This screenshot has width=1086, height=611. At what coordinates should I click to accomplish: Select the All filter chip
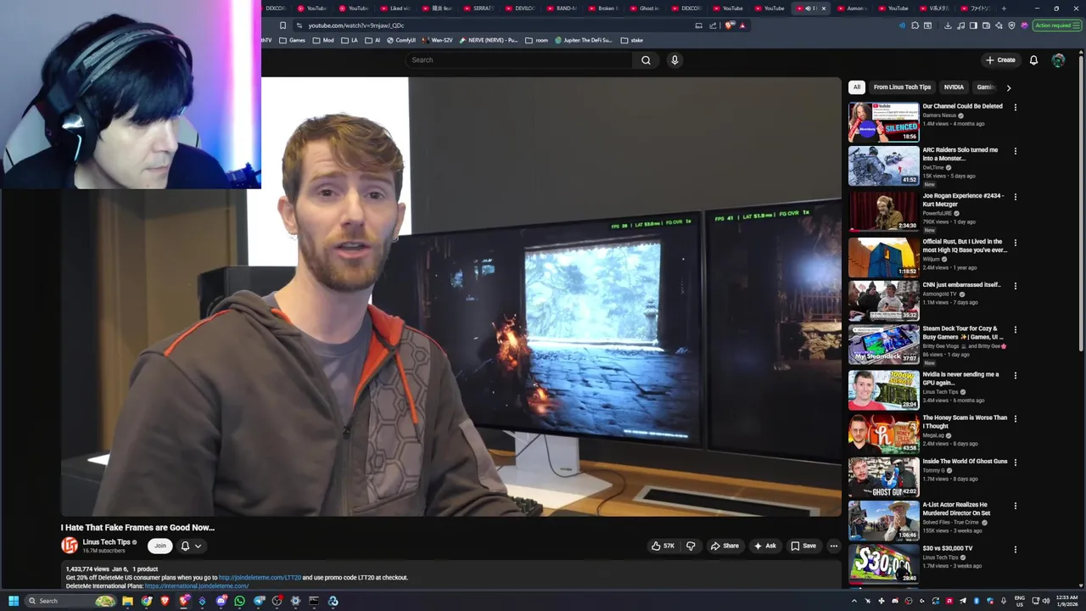857,87
